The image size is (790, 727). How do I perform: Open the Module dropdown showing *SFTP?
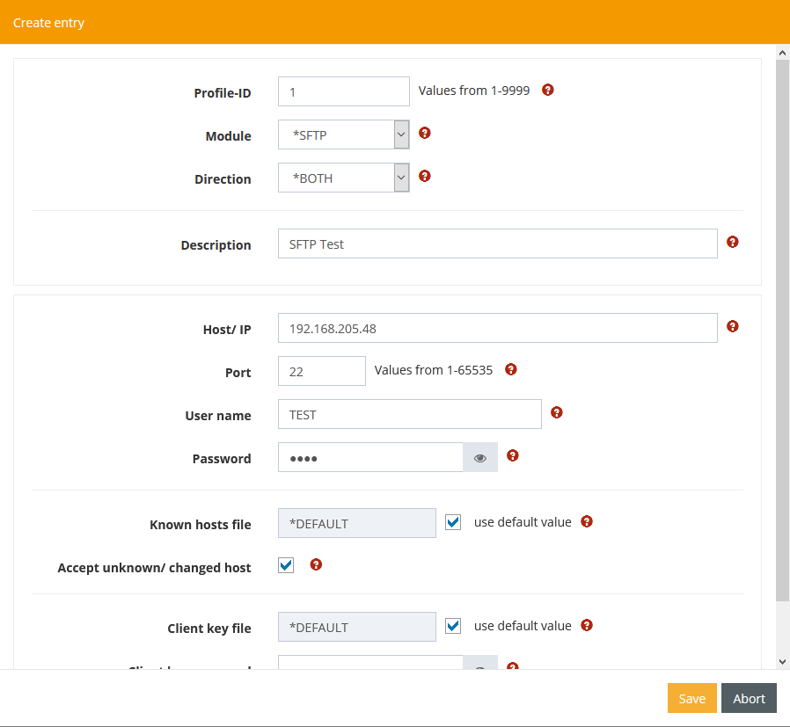coord(343,134)
